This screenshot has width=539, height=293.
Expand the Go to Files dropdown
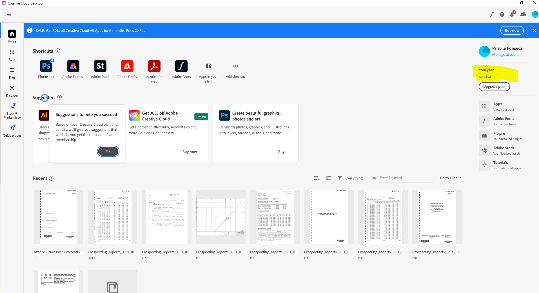coord(451,178)
